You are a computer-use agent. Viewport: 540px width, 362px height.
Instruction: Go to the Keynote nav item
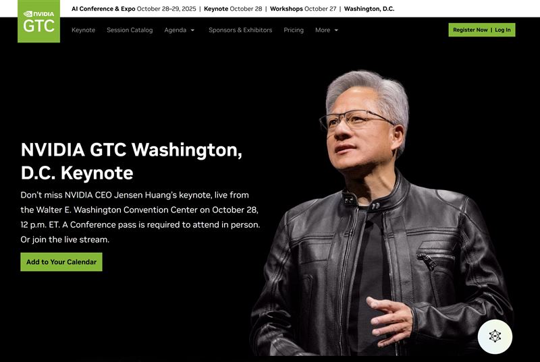click(83, 30)
